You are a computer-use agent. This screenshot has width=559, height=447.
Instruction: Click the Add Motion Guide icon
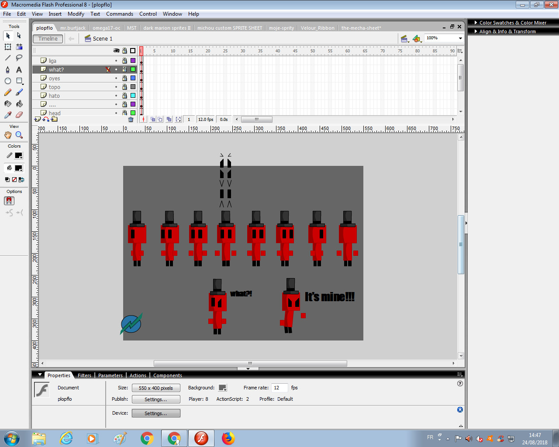coord(46,119)
